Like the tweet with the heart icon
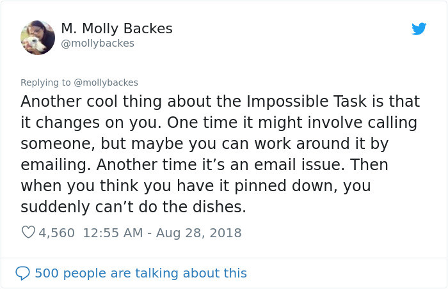This screenshot has width=448, height=289. click(28, 232)
